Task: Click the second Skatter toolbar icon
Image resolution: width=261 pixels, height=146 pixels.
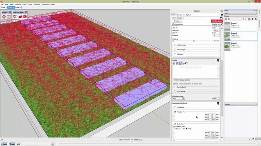Action: click(x=9, y=17)
